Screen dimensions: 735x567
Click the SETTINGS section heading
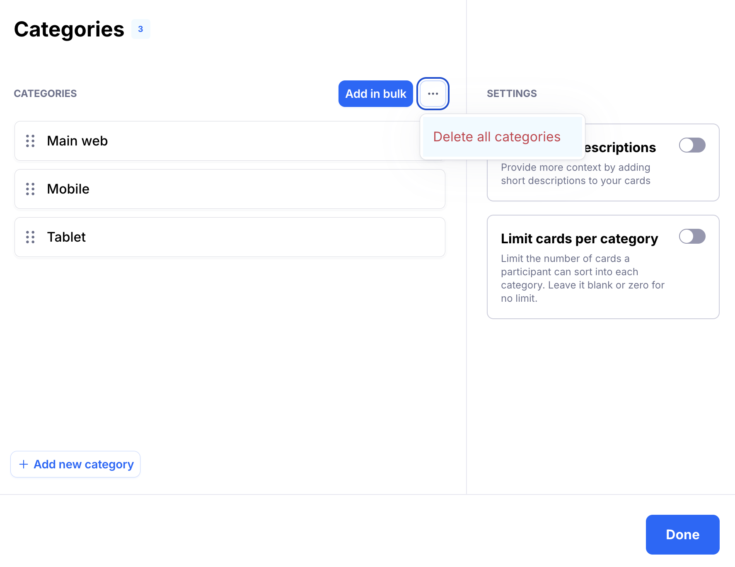click(512, 94)
